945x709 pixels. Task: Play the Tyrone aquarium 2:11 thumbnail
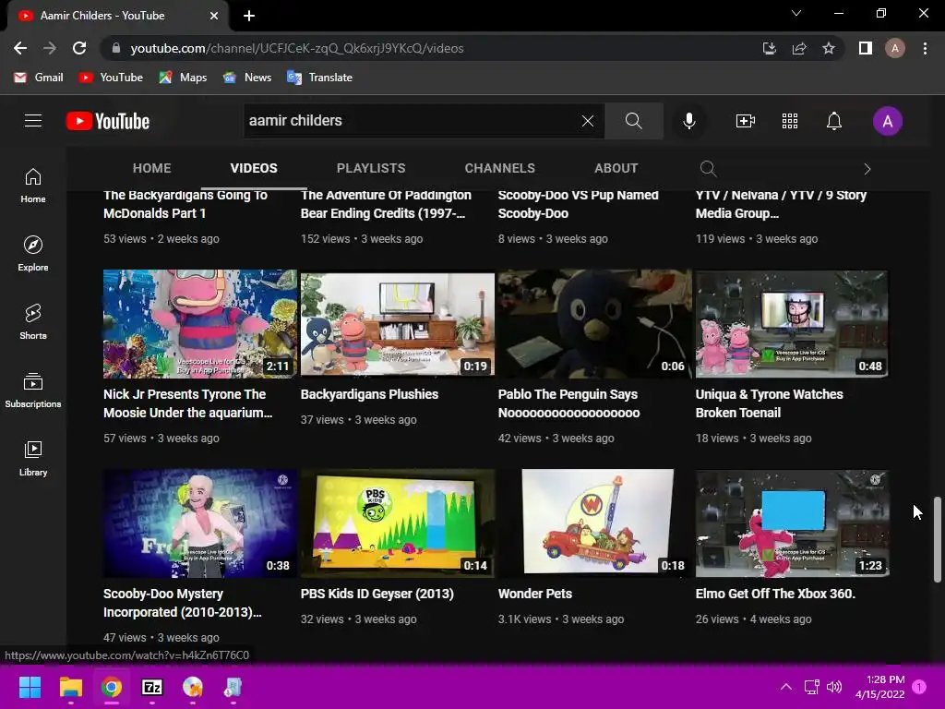click(x=200, y=324)
